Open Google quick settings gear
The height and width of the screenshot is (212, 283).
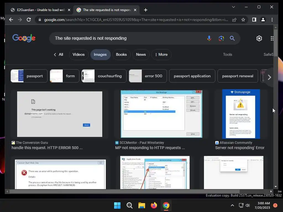click(259, 38)
